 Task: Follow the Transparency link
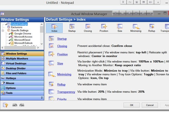[66, 92]
